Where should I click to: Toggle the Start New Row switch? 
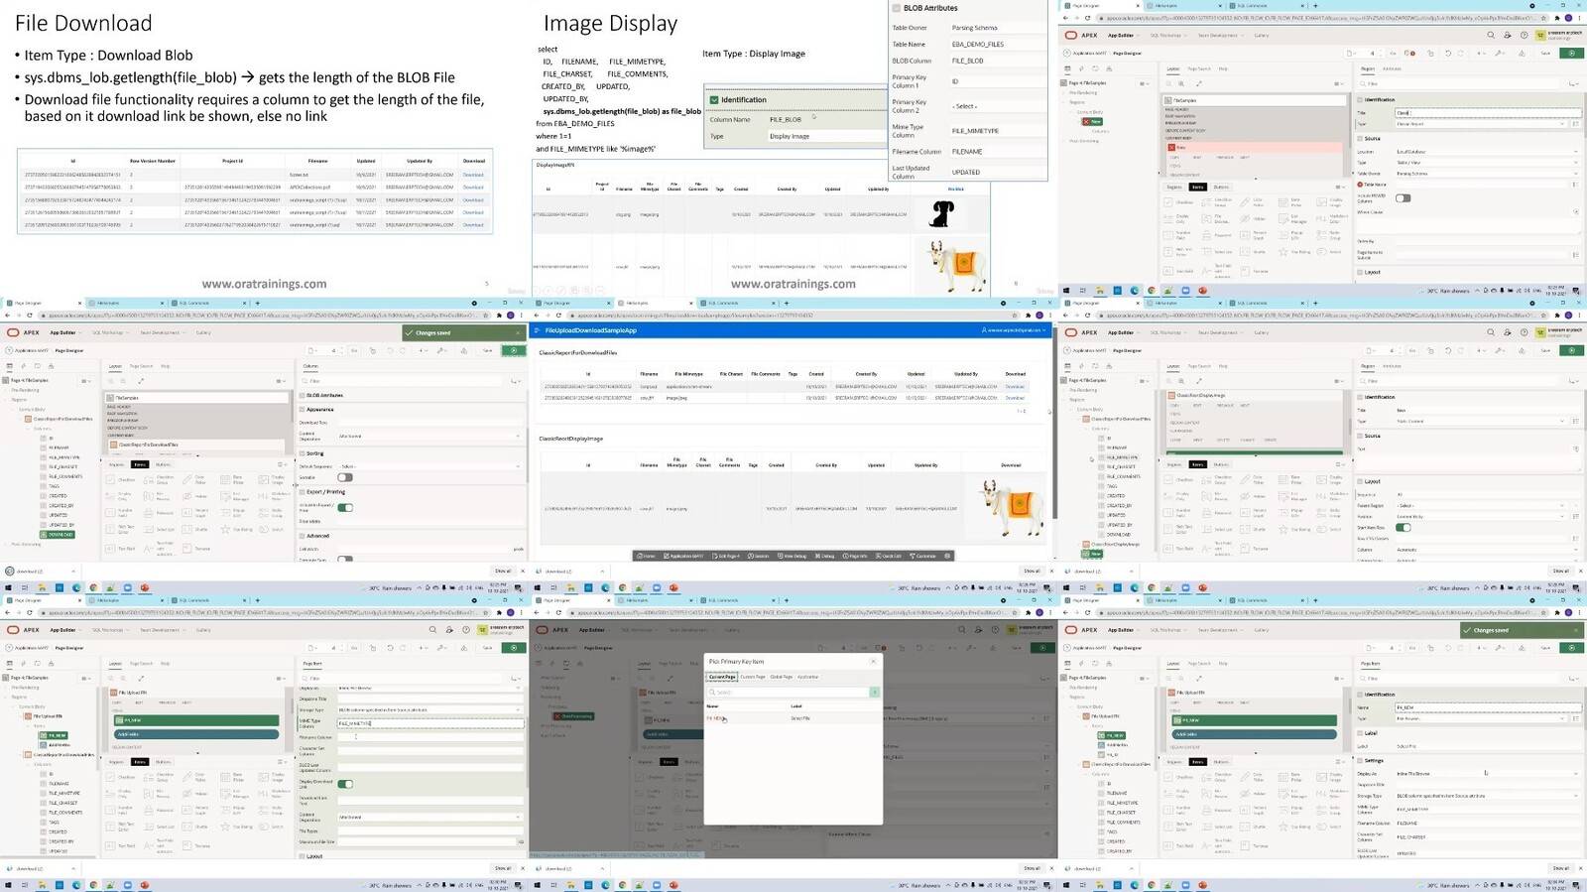(x=1403, y=527)
